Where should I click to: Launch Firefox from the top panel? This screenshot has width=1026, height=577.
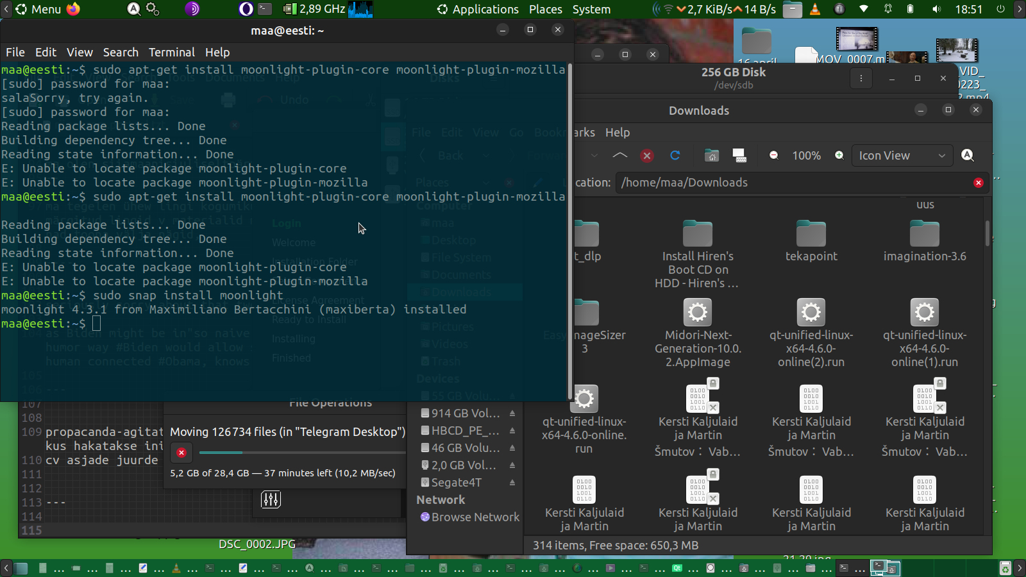pos(74,9)
